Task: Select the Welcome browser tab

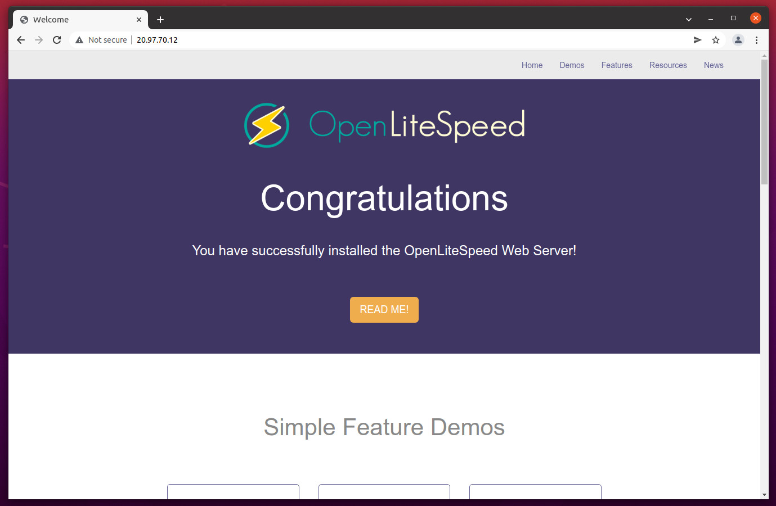Action: click(80, 20)
